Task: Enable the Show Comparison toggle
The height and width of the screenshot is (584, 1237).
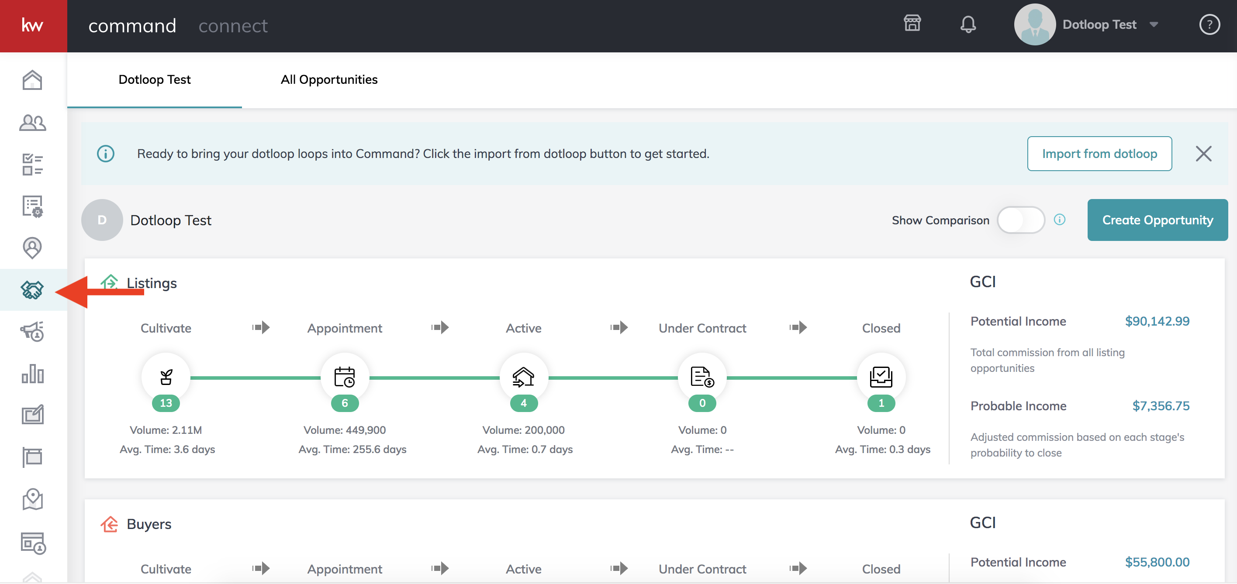Action: pos(1021,220)
